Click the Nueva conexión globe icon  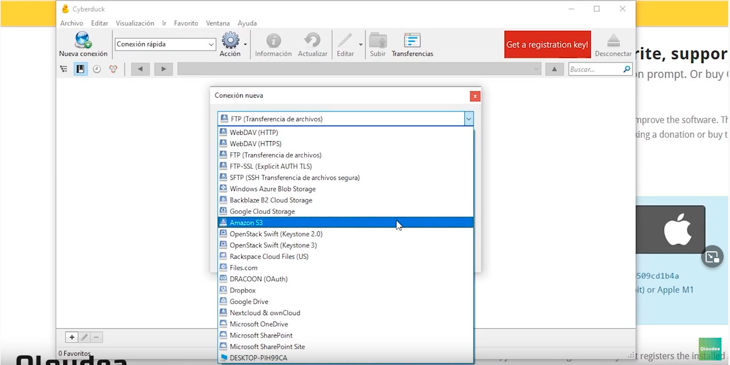(x=83, y=40)
